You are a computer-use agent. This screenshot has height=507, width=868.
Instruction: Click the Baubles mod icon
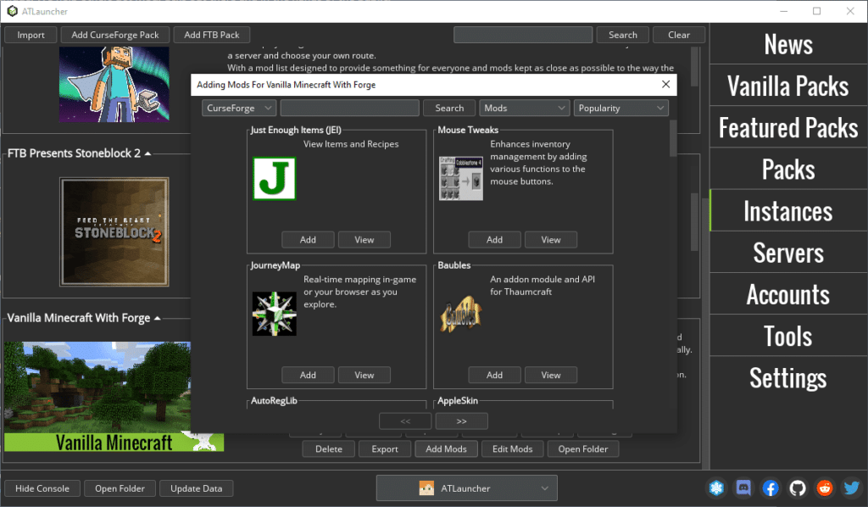point(460,313)
